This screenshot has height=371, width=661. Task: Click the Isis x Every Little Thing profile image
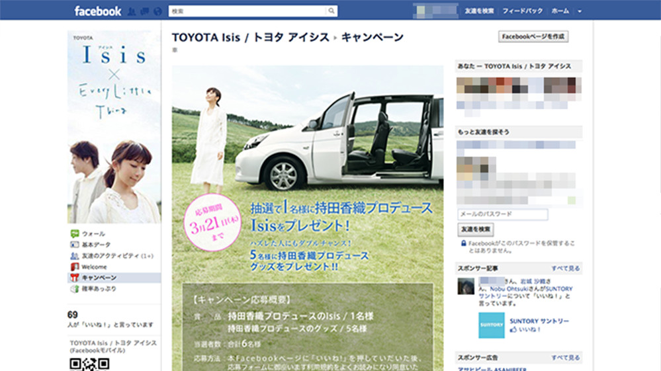pos(114,127)
